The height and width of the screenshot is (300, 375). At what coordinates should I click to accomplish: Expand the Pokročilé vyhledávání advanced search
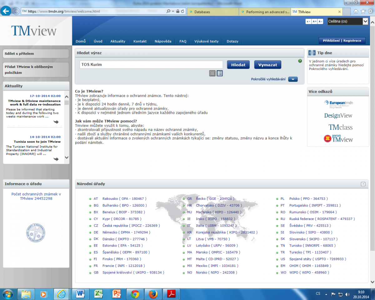click(293, 79)
